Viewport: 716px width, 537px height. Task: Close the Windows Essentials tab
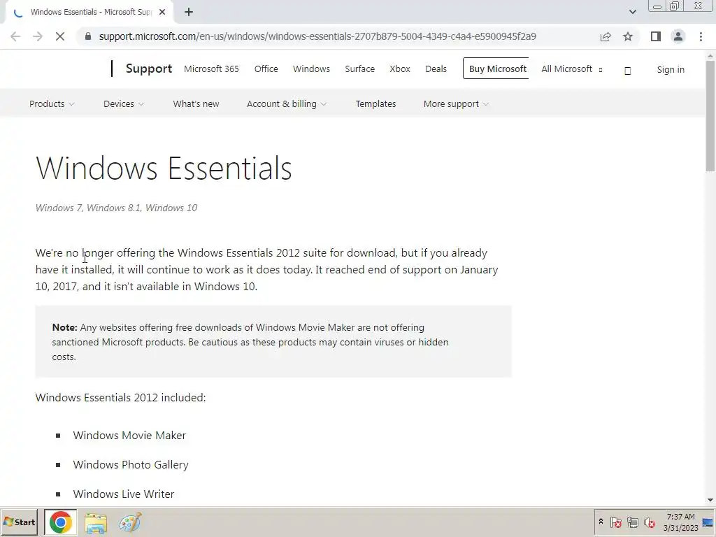click(x=162, y=12)
